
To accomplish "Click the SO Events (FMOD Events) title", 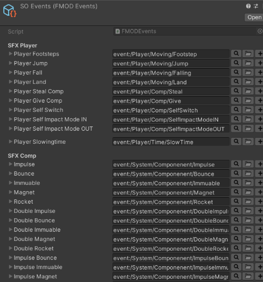I will [x=59, y=6].
